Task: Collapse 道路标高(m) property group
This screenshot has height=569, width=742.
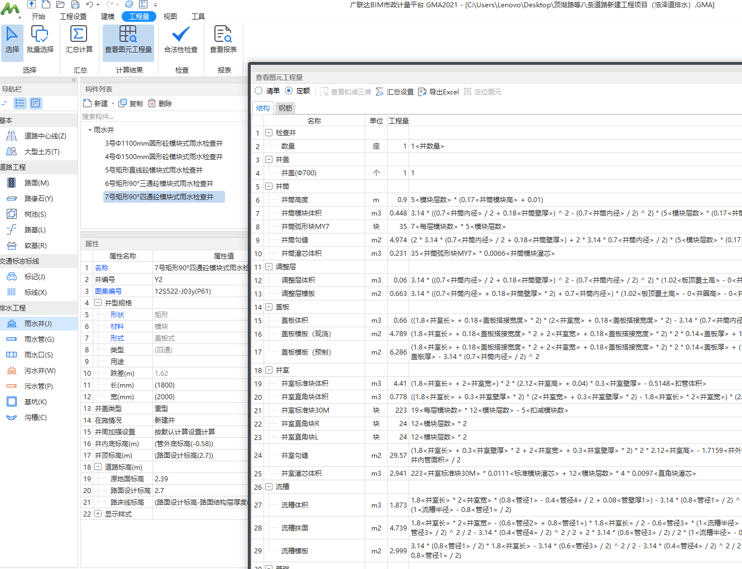Action: [98, 467]
